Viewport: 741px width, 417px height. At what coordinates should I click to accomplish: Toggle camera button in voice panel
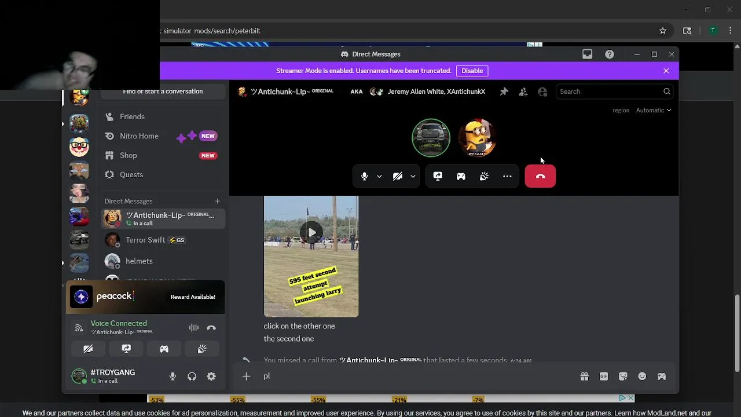(x=88, y=349)
